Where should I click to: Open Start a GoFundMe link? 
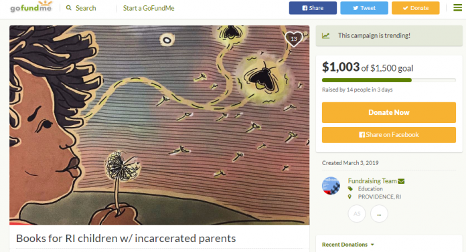pyautogui.click(x=149, y=8)
